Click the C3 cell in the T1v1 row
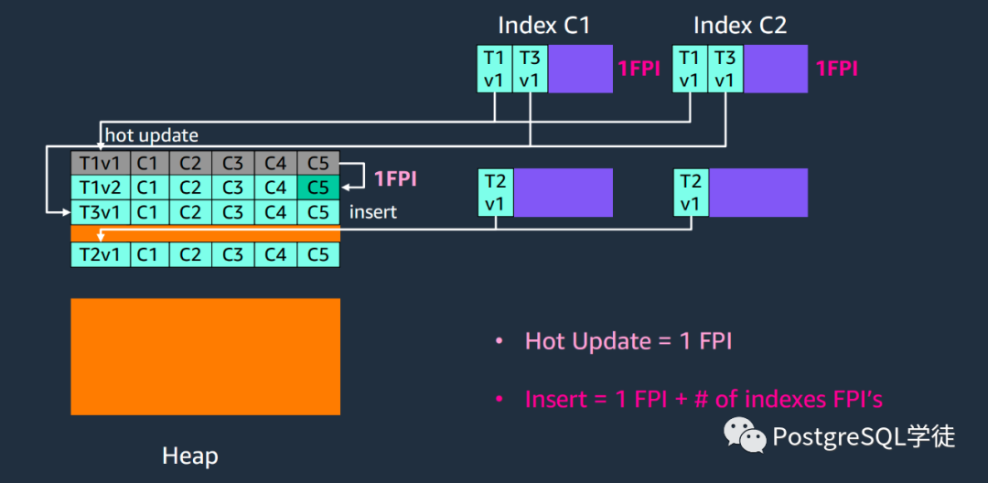This screenshot has width=988, height=483. [x=232, y=163]
